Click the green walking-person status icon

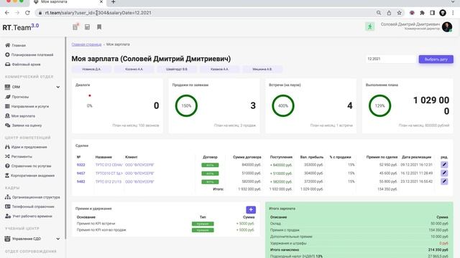(x=369, y=27)
